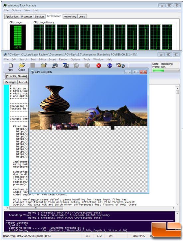Screen dimensions: 183x241
Task: Open the Tools menu in POV-Ray
Action: (x=87, y=59)
